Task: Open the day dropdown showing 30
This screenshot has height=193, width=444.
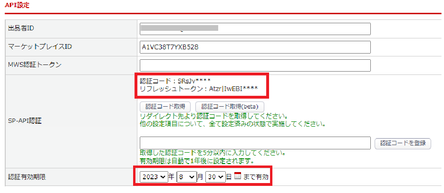Action: [215, 177]
